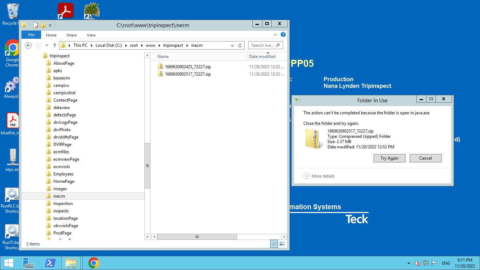
Task: Select the apks folder in the tree
Action: tap(57, 71)
